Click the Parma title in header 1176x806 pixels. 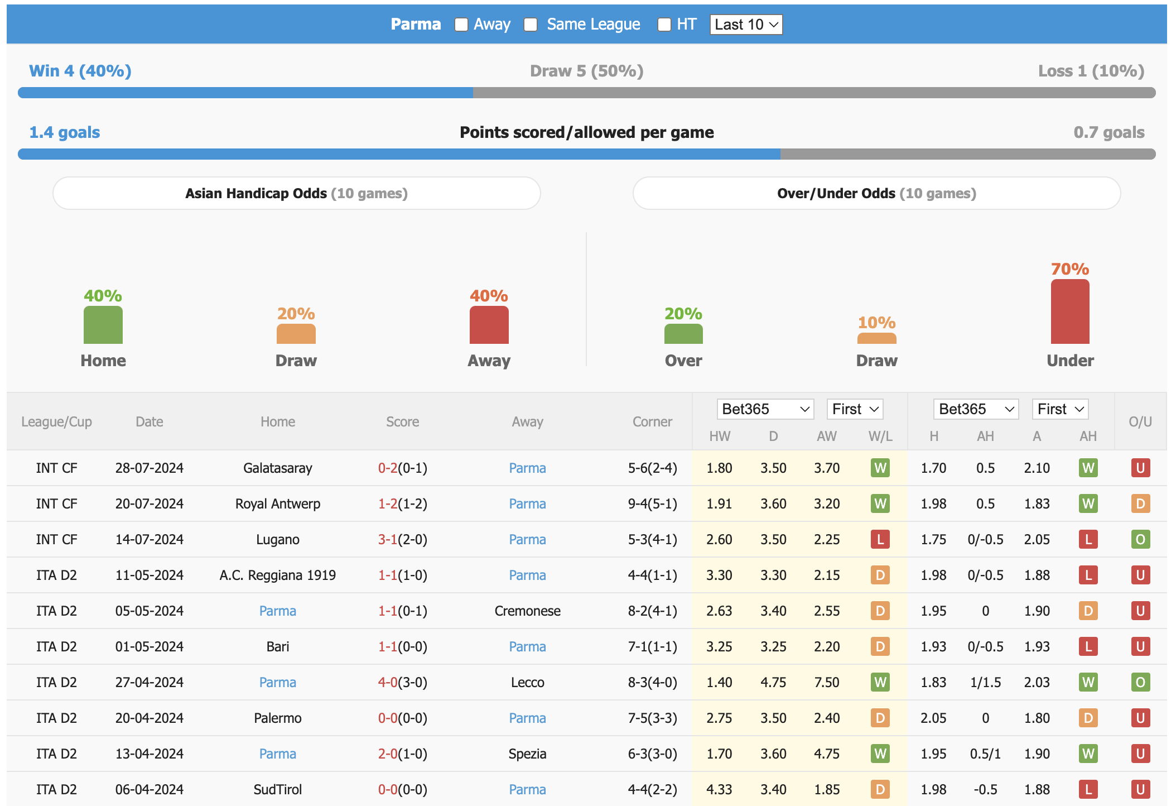[416, 25]
